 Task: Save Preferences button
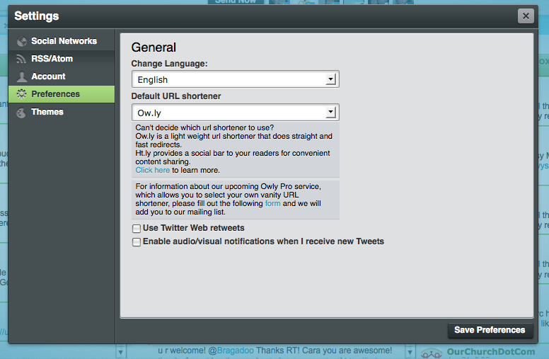point(490,330)
